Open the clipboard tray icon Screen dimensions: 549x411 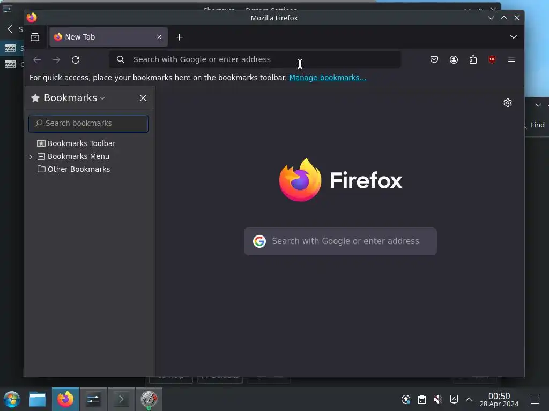(422, 399)
